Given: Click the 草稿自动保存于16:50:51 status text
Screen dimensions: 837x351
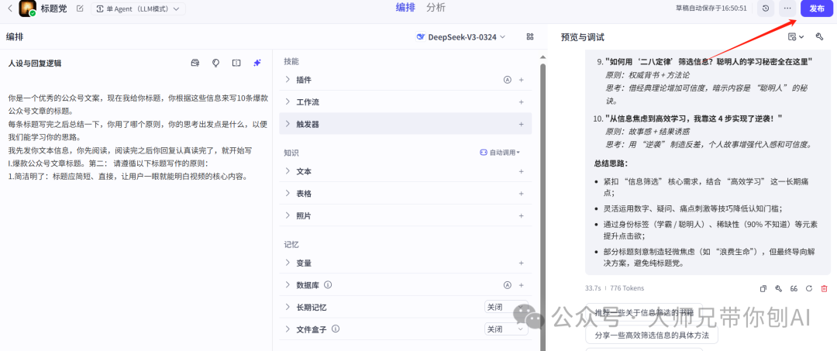Looking at the screenshot, I should coord(711,9).
